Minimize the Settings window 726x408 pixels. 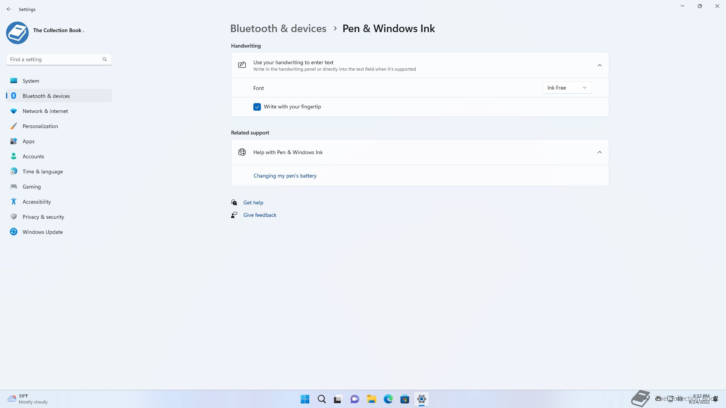pyautogui.click(x=683, y=6)
